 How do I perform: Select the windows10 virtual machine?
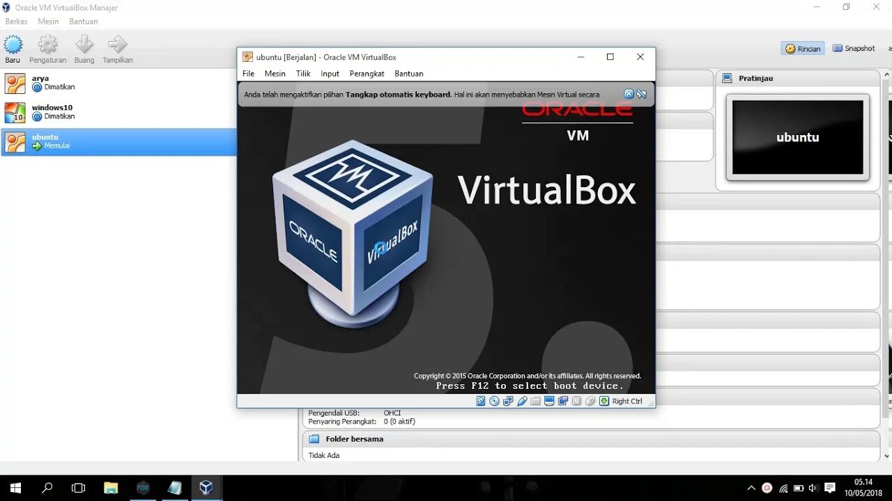coord(118,113)
